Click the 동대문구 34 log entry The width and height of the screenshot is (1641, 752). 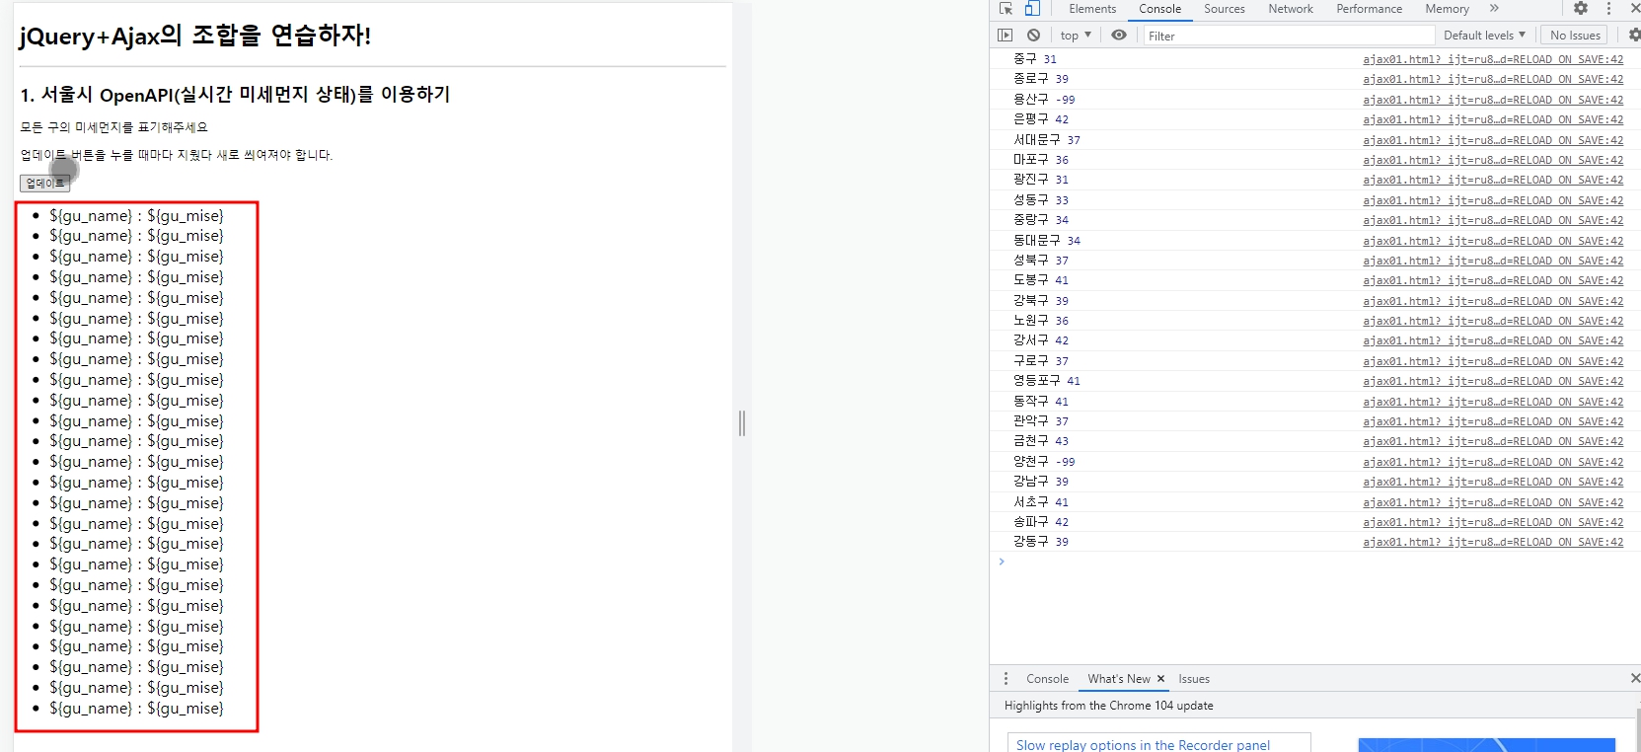pyautogui.click(x=1047, y=241)
